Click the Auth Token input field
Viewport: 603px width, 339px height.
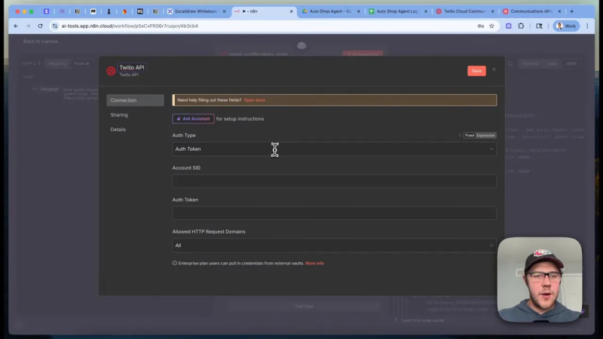coord(334,213)
